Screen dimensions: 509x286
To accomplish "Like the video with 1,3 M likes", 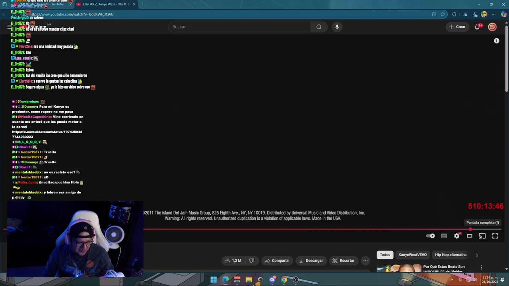I will point(233,261).
